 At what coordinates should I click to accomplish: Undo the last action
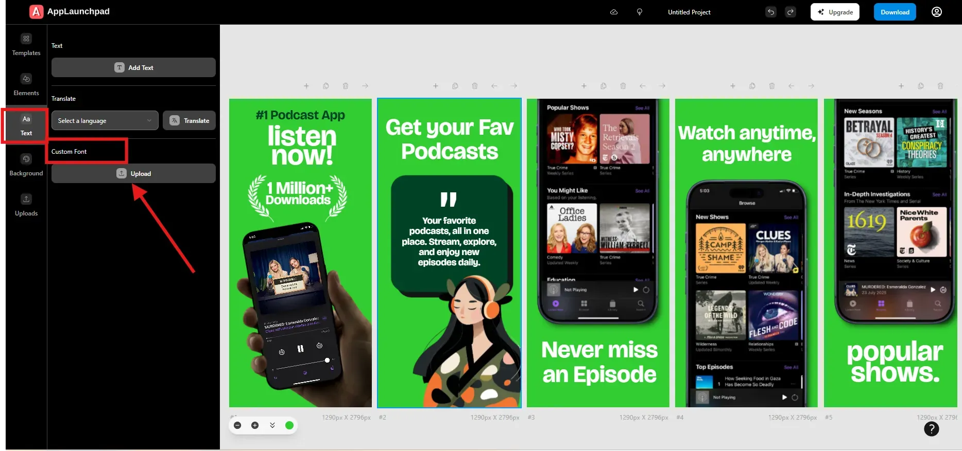click(x=771, y=12)
